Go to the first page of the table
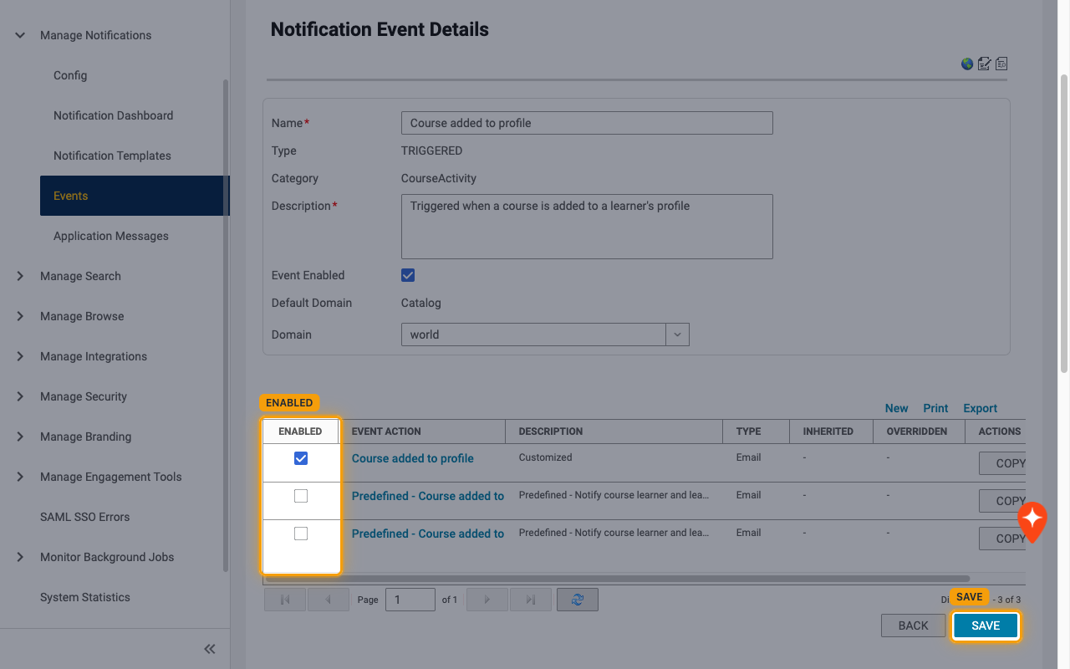This screenshot has width=1070, height=669. [x=285, y=600]
